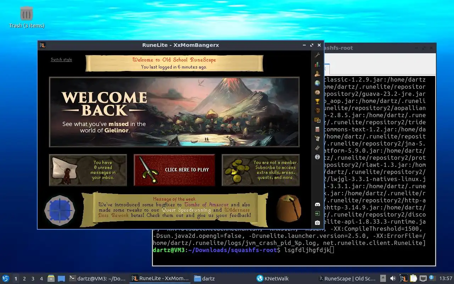Click the Tombs of Amascut link

point(206,205)
